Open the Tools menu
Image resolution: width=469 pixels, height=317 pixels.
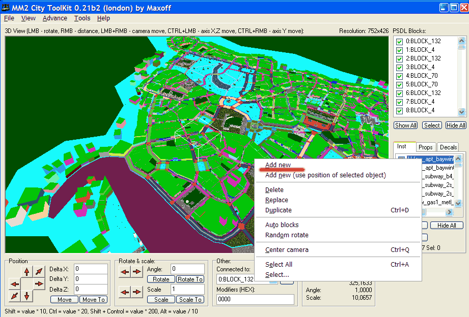[x=82, y=18]
